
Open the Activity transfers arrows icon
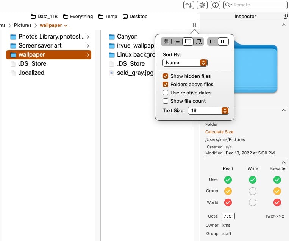click(x=188, y=5)
